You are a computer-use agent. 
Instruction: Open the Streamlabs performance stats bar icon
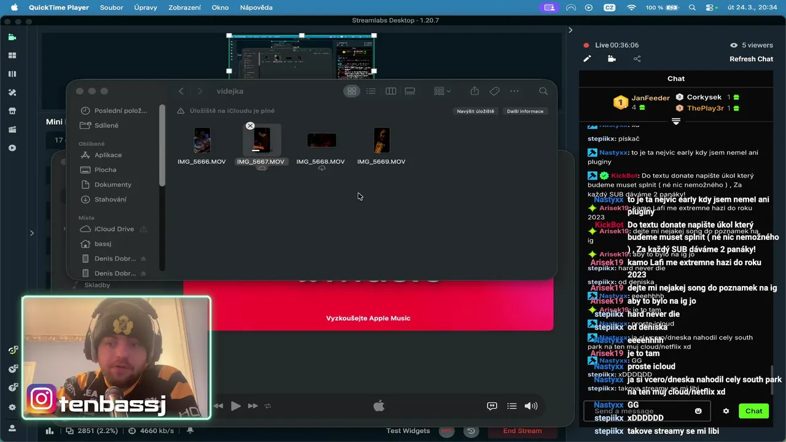[x=50, y=431]
